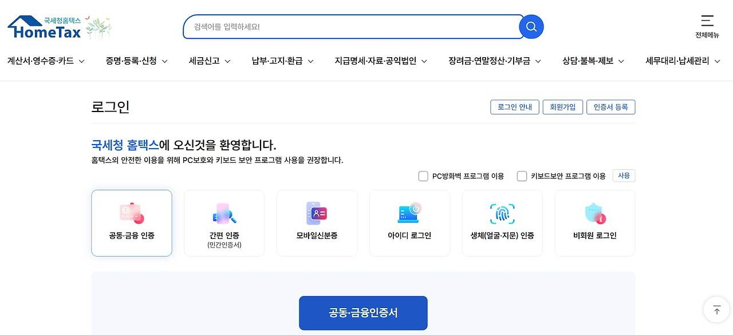The image size is (733, 335).
Task: Select the 아이디 로그인 icon
Action: click(x=409, y=213)
